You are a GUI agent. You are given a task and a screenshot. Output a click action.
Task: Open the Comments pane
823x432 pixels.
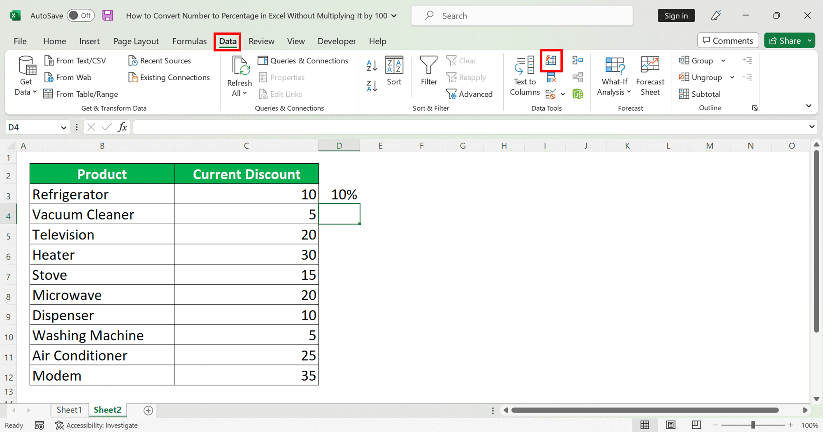coord(728,41)
